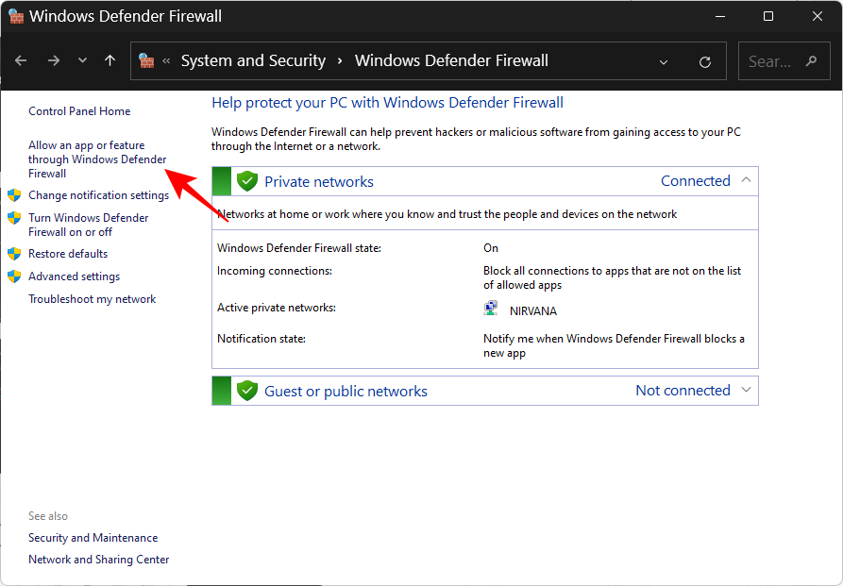Click the shield icon beside Change notification settings
This screenshot has height=586, width=843.
pos(13,195)
